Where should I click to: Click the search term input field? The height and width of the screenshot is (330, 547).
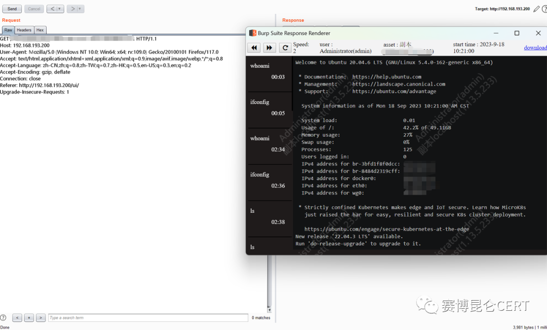(148, 318)
